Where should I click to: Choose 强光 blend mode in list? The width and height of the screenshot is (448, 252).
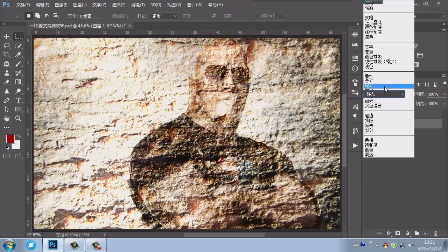(x=388, y=86)
